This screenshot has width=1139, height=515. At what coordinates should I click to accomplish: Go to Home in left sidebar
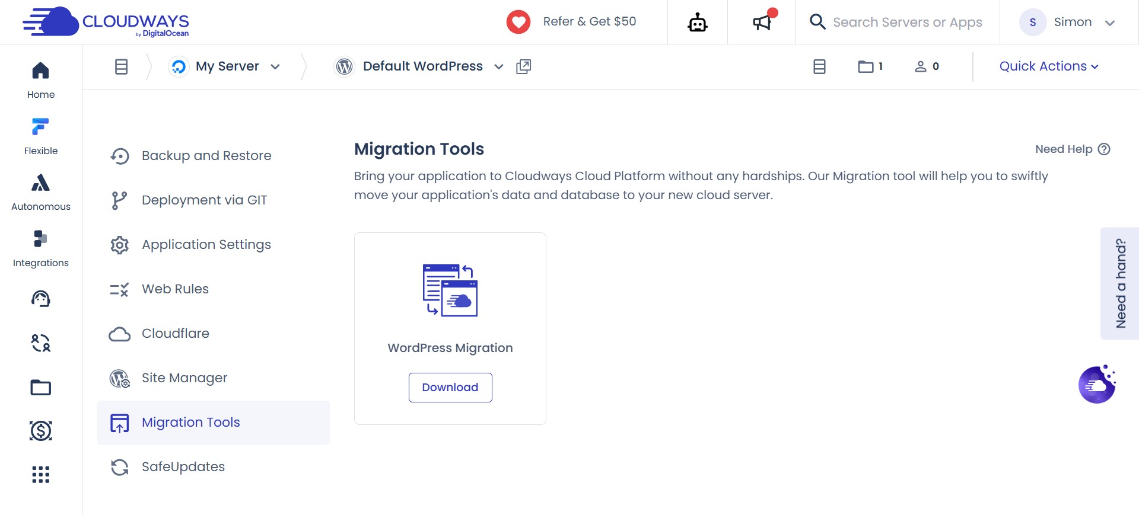click(x=41, y=81)
